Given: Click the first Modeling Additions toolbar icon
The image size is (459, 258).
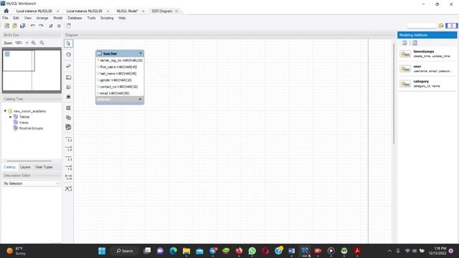Looking at the screenshot, I should [x=404, y=43].
